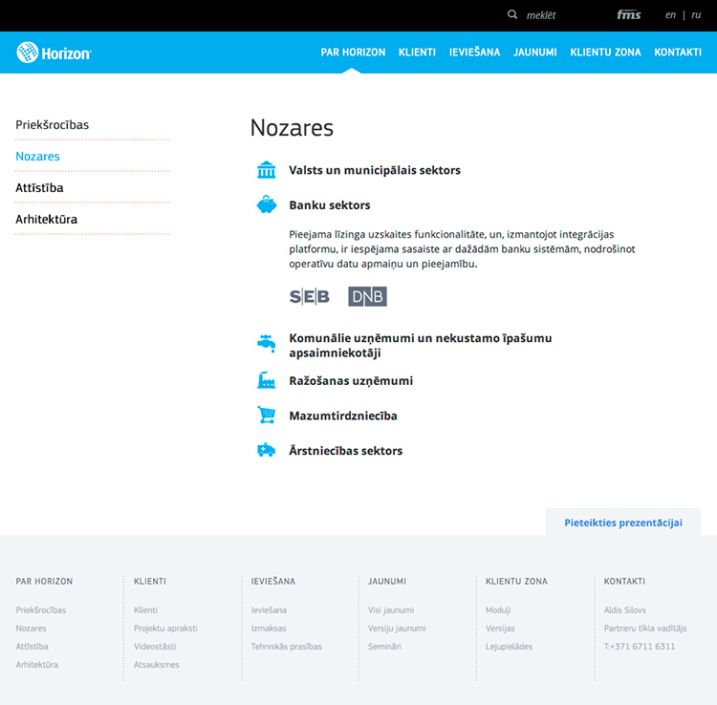This screenshot has height=705, width=717.
Task: Select Nozares in the sidebar
Action: (x=37, y=157)
